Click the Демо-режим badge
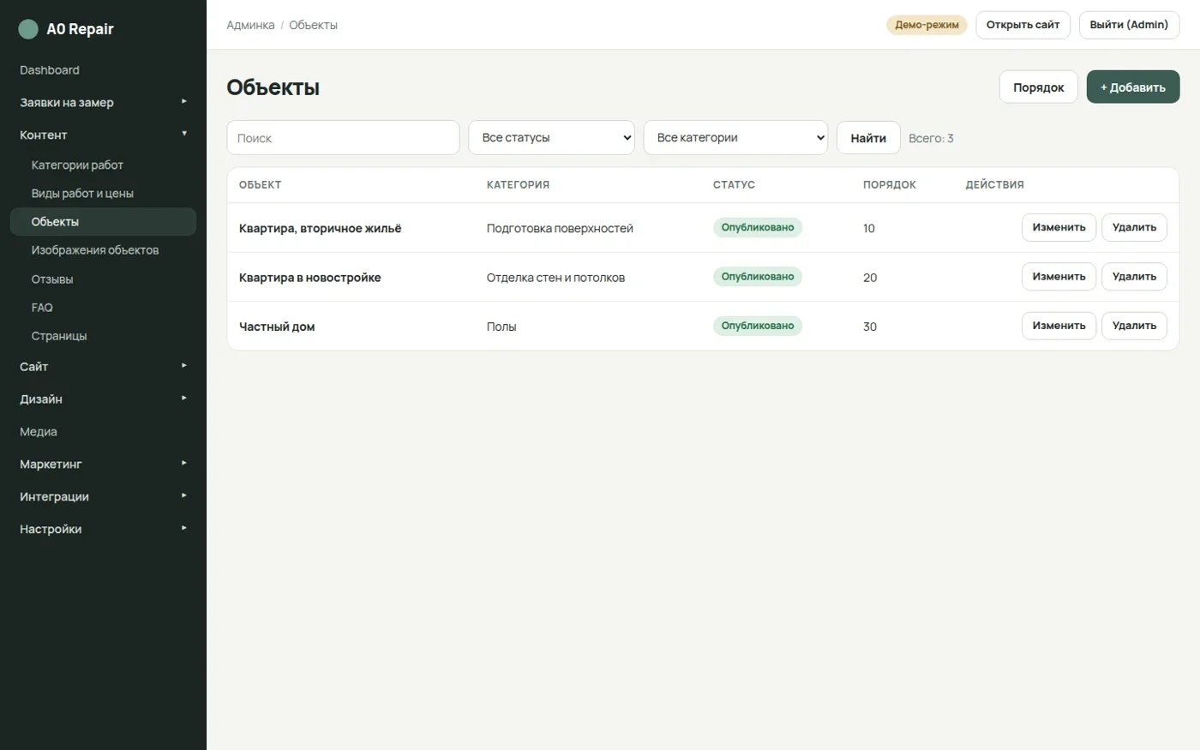The width and height of the screenshot is (1200, 750). pyautogui.click(x=927, y=25)
